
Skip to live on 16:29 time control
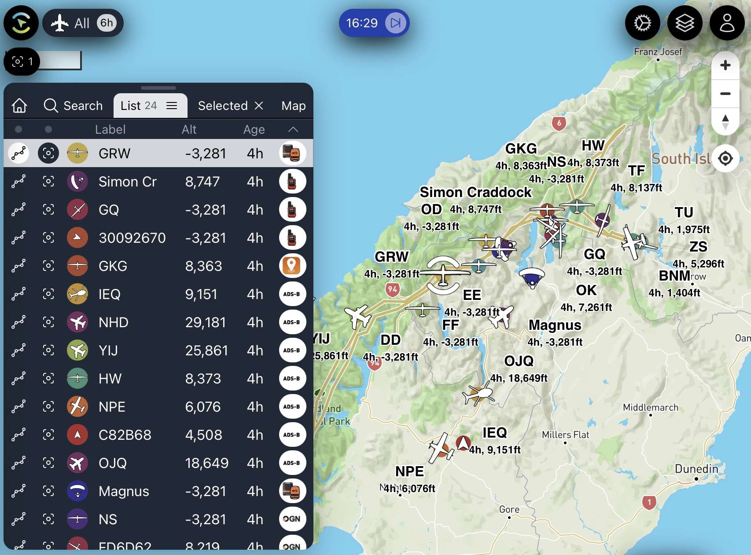395,23
